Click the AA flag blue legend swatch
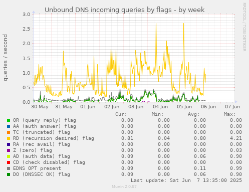The width and height of the screenshot is (249, 192). [9, 126]
